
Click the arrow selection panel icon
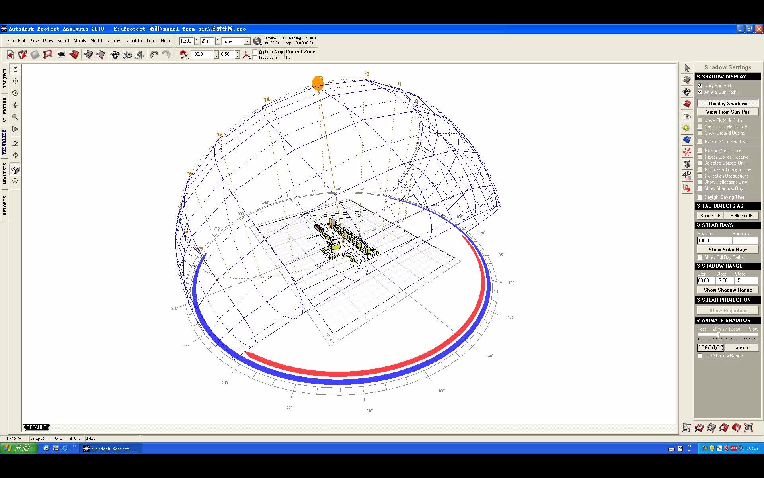tap(687, 68)
